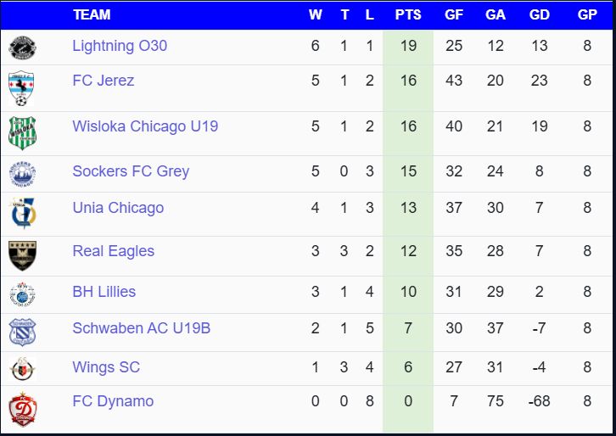616x436 pixels.
Task: Open the FC Jerez team page
Action: point(104,81)
